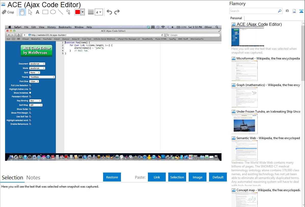Screen dimensions: 305x207
Task: Toggle the Highlight selected word checkbox
Action: pos(30,120)
